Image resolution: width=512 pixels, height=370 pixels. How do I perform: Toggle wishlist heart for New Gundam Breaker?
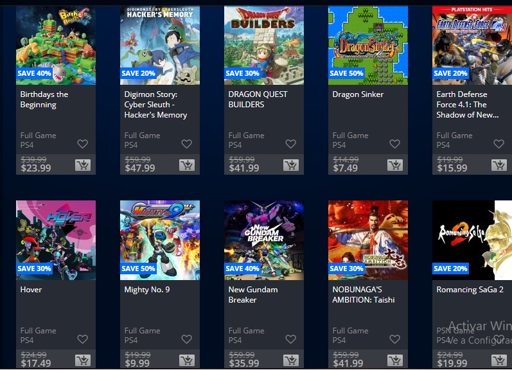290,339
